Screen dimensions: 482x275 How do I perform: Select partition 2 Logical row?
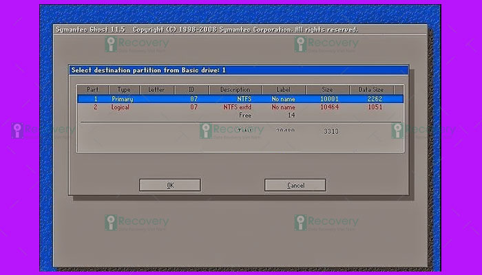(240, 107)
